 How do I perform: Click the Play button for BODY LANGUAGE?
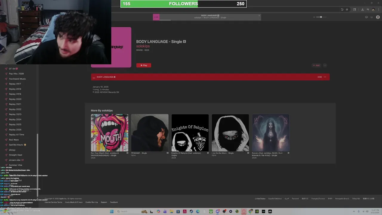click(144, 65)
